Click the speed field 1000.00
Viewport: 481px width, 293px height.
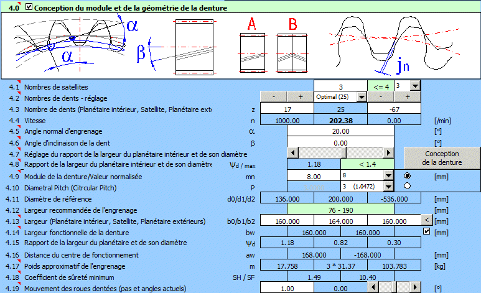point(287,121)
